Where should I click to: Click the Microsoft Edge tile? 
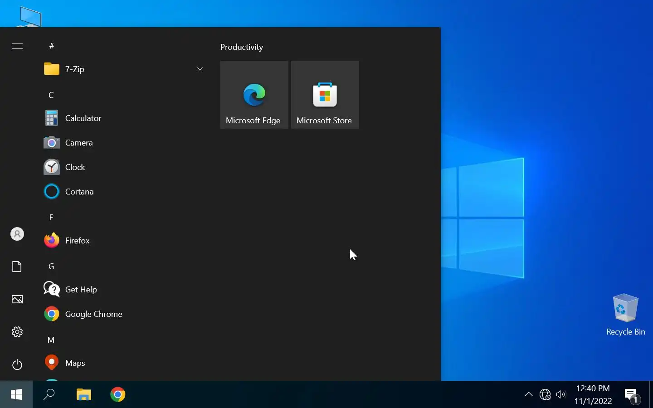(254, 95)
